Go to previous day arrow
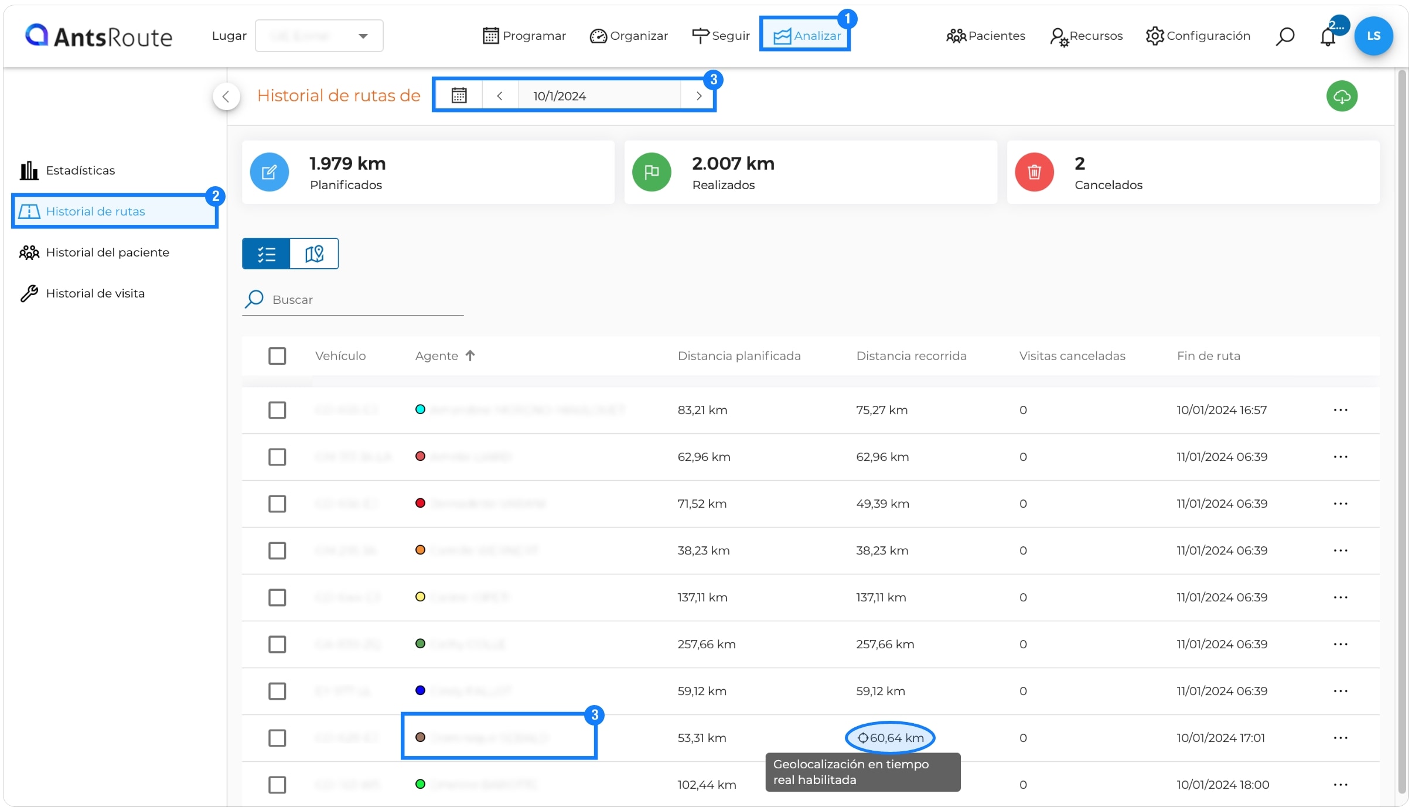 [x=500, y=96]
